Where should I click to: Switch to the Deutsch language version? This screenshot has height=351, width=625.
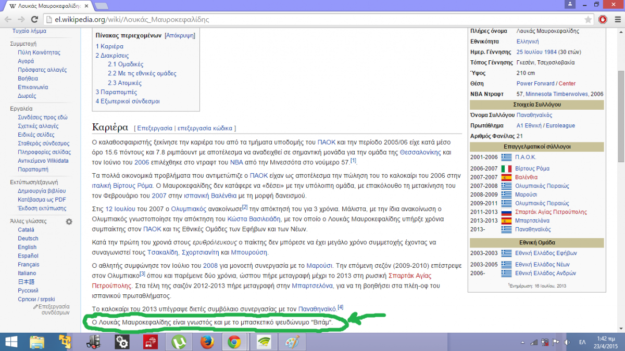click(28, 239)
